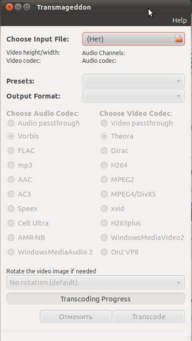Click the Отменить cancel button
Viewport: 192px width, 341px height.
[76, 317]
